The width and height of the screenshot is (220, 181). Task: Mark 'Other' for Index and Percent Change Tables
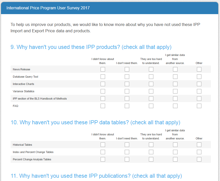point(199,152)
